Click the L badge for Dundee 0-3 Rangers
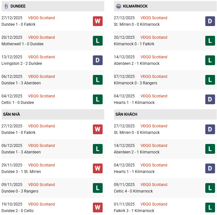Screen dimensions: 217x215 [x=98, y=188]
